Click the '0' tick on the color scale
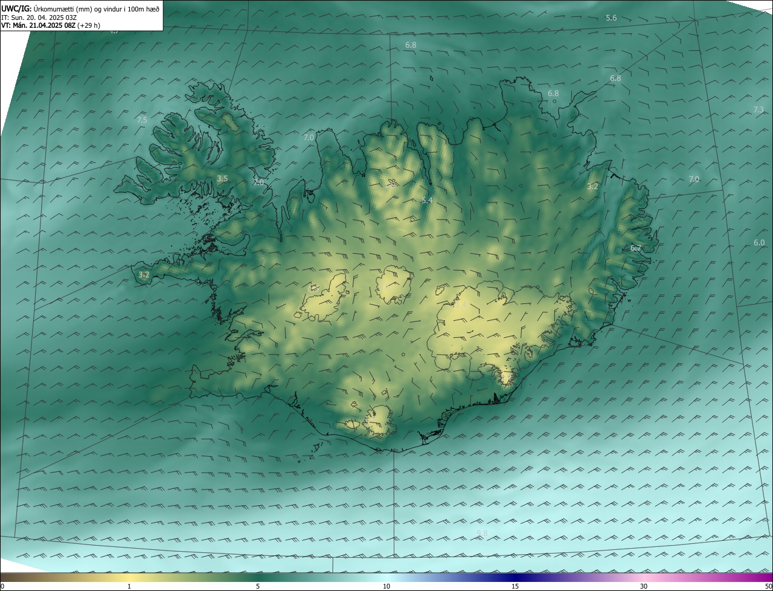 [2, 586]
